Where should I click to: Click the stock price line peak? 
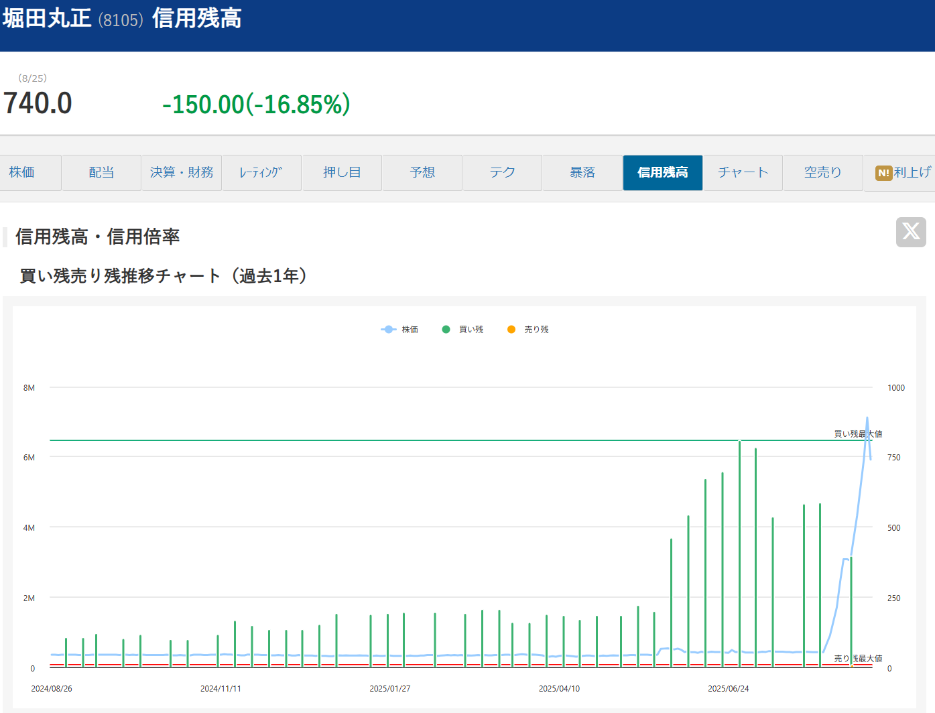coord(867,418)
